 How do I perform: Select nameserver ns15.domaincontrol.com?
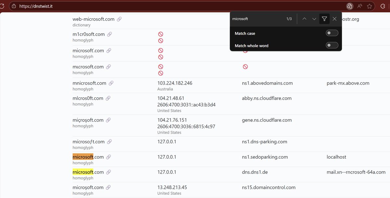269,187
